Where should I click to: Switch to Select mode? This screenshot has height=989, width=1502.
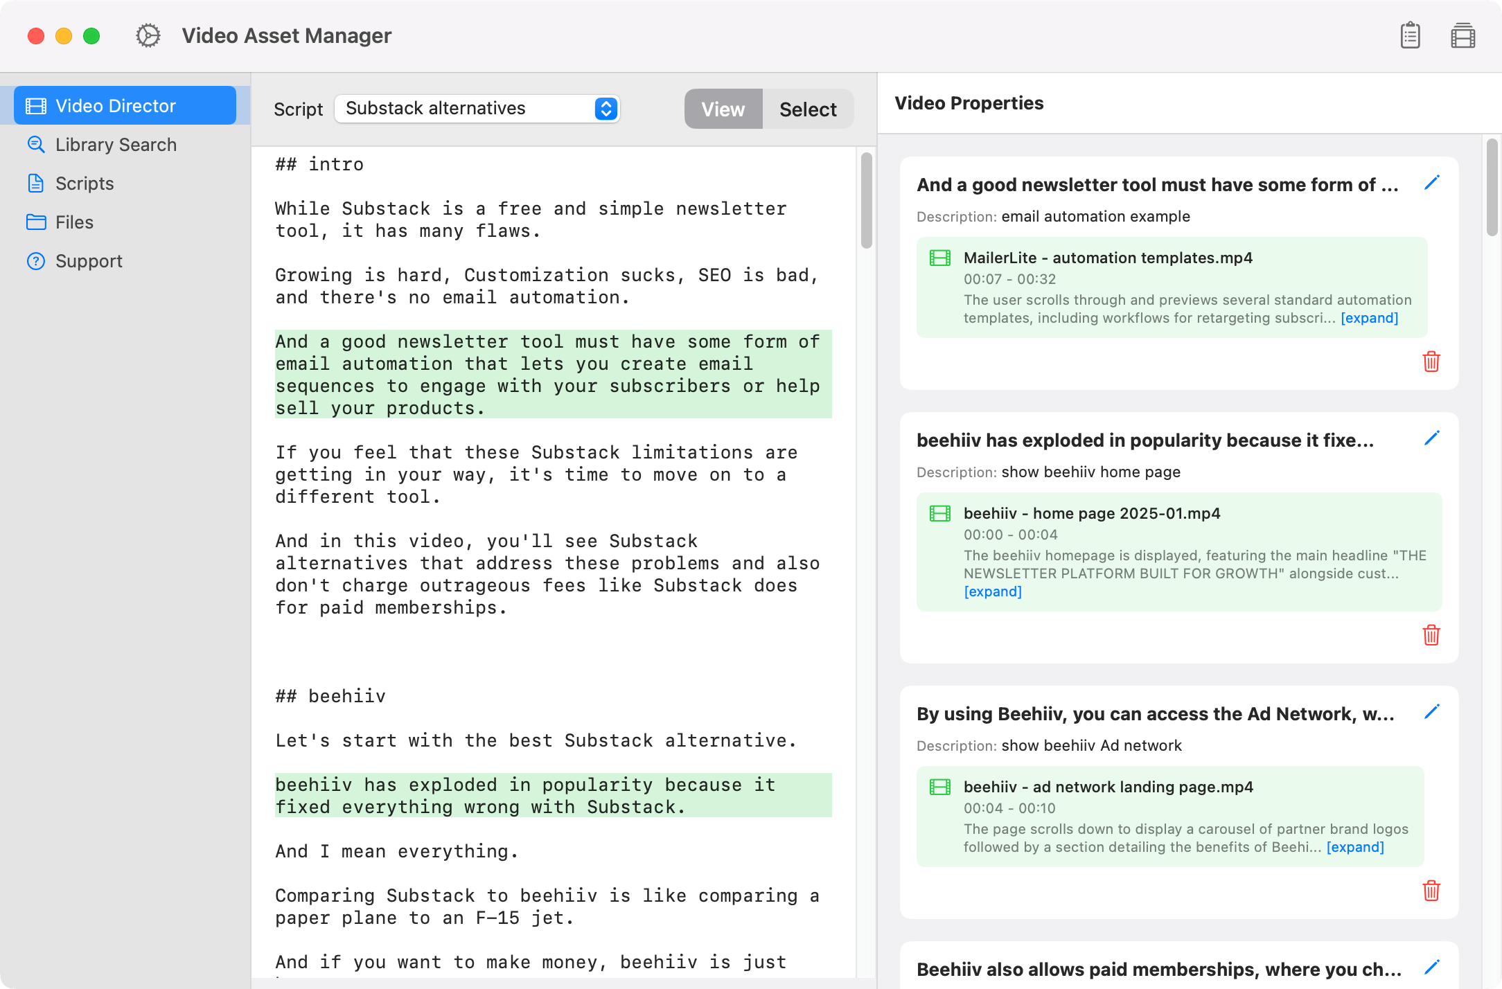click(x=808, y=109)
